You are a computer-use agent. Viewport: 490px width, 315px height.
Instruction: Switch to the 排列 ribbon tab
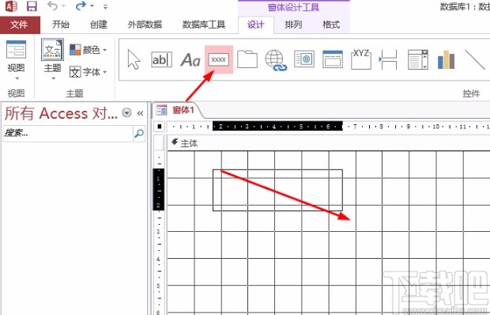[293, 25]
